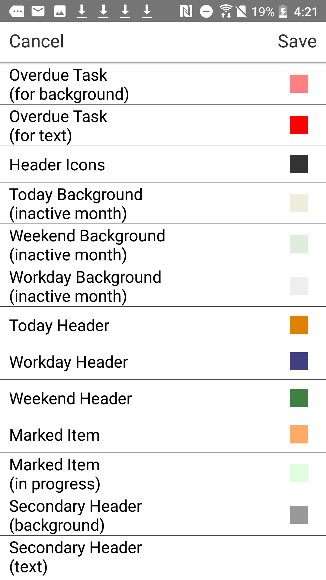This screenshot has height=580, width=326.
Task: Tap the gray Secondary Header background swatch
Action: [299, 515]
